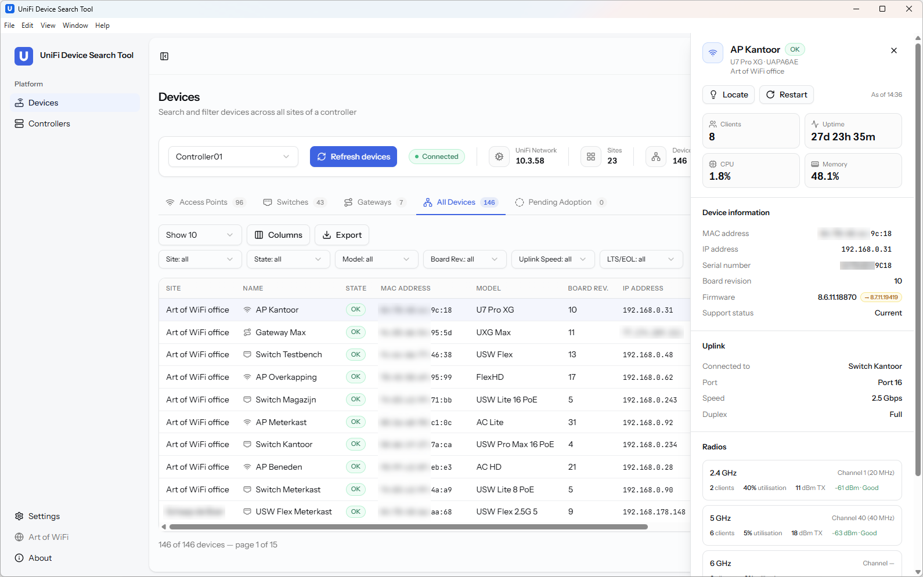Click the switch icon on Switch Testbench row
Image resolution: width=923 pixels, height=577 pixels.
pyautogui.click(x=247, y=354)
